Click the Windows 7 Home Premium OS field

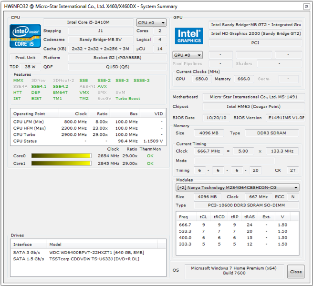point(234,271)
